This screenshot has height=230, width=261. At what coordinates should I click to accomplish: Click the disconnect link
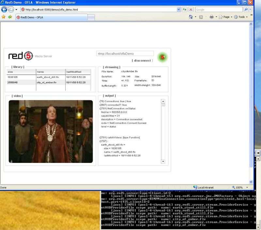pos(142,61)
